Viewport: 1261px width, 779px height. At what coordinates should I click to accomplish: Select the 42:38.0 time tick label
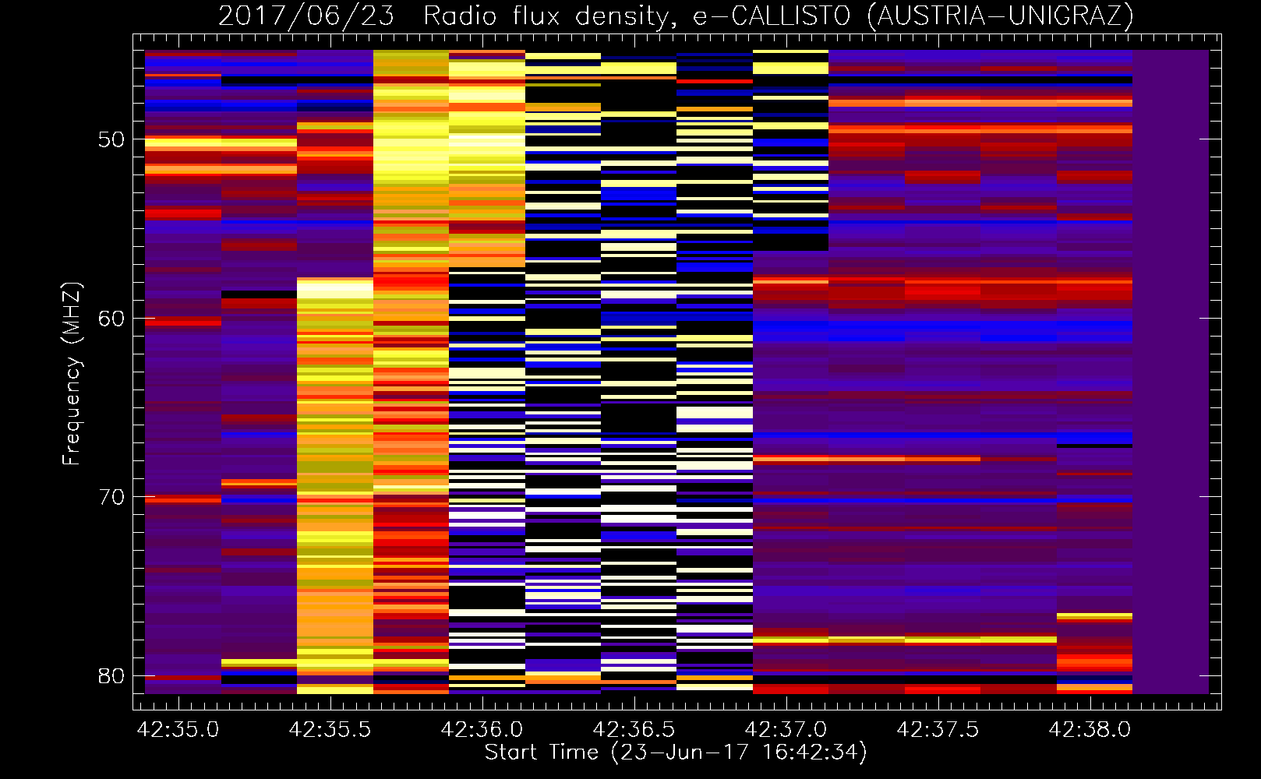tap(1090, 729)
